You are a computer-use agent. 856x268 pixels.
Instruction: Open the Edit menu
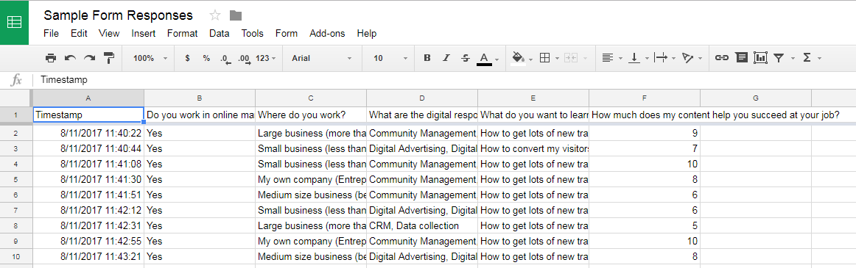click(79, 34)
